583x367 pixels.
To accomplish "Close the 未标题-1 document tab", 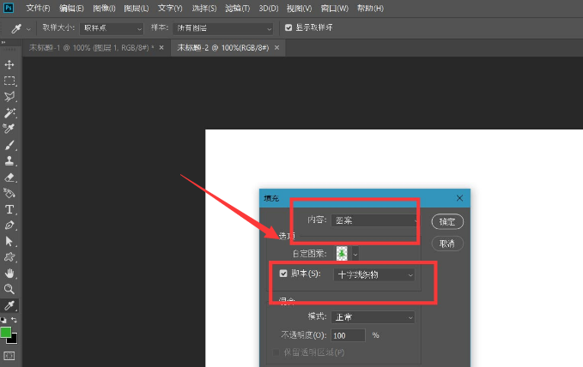I will (161, 47).
